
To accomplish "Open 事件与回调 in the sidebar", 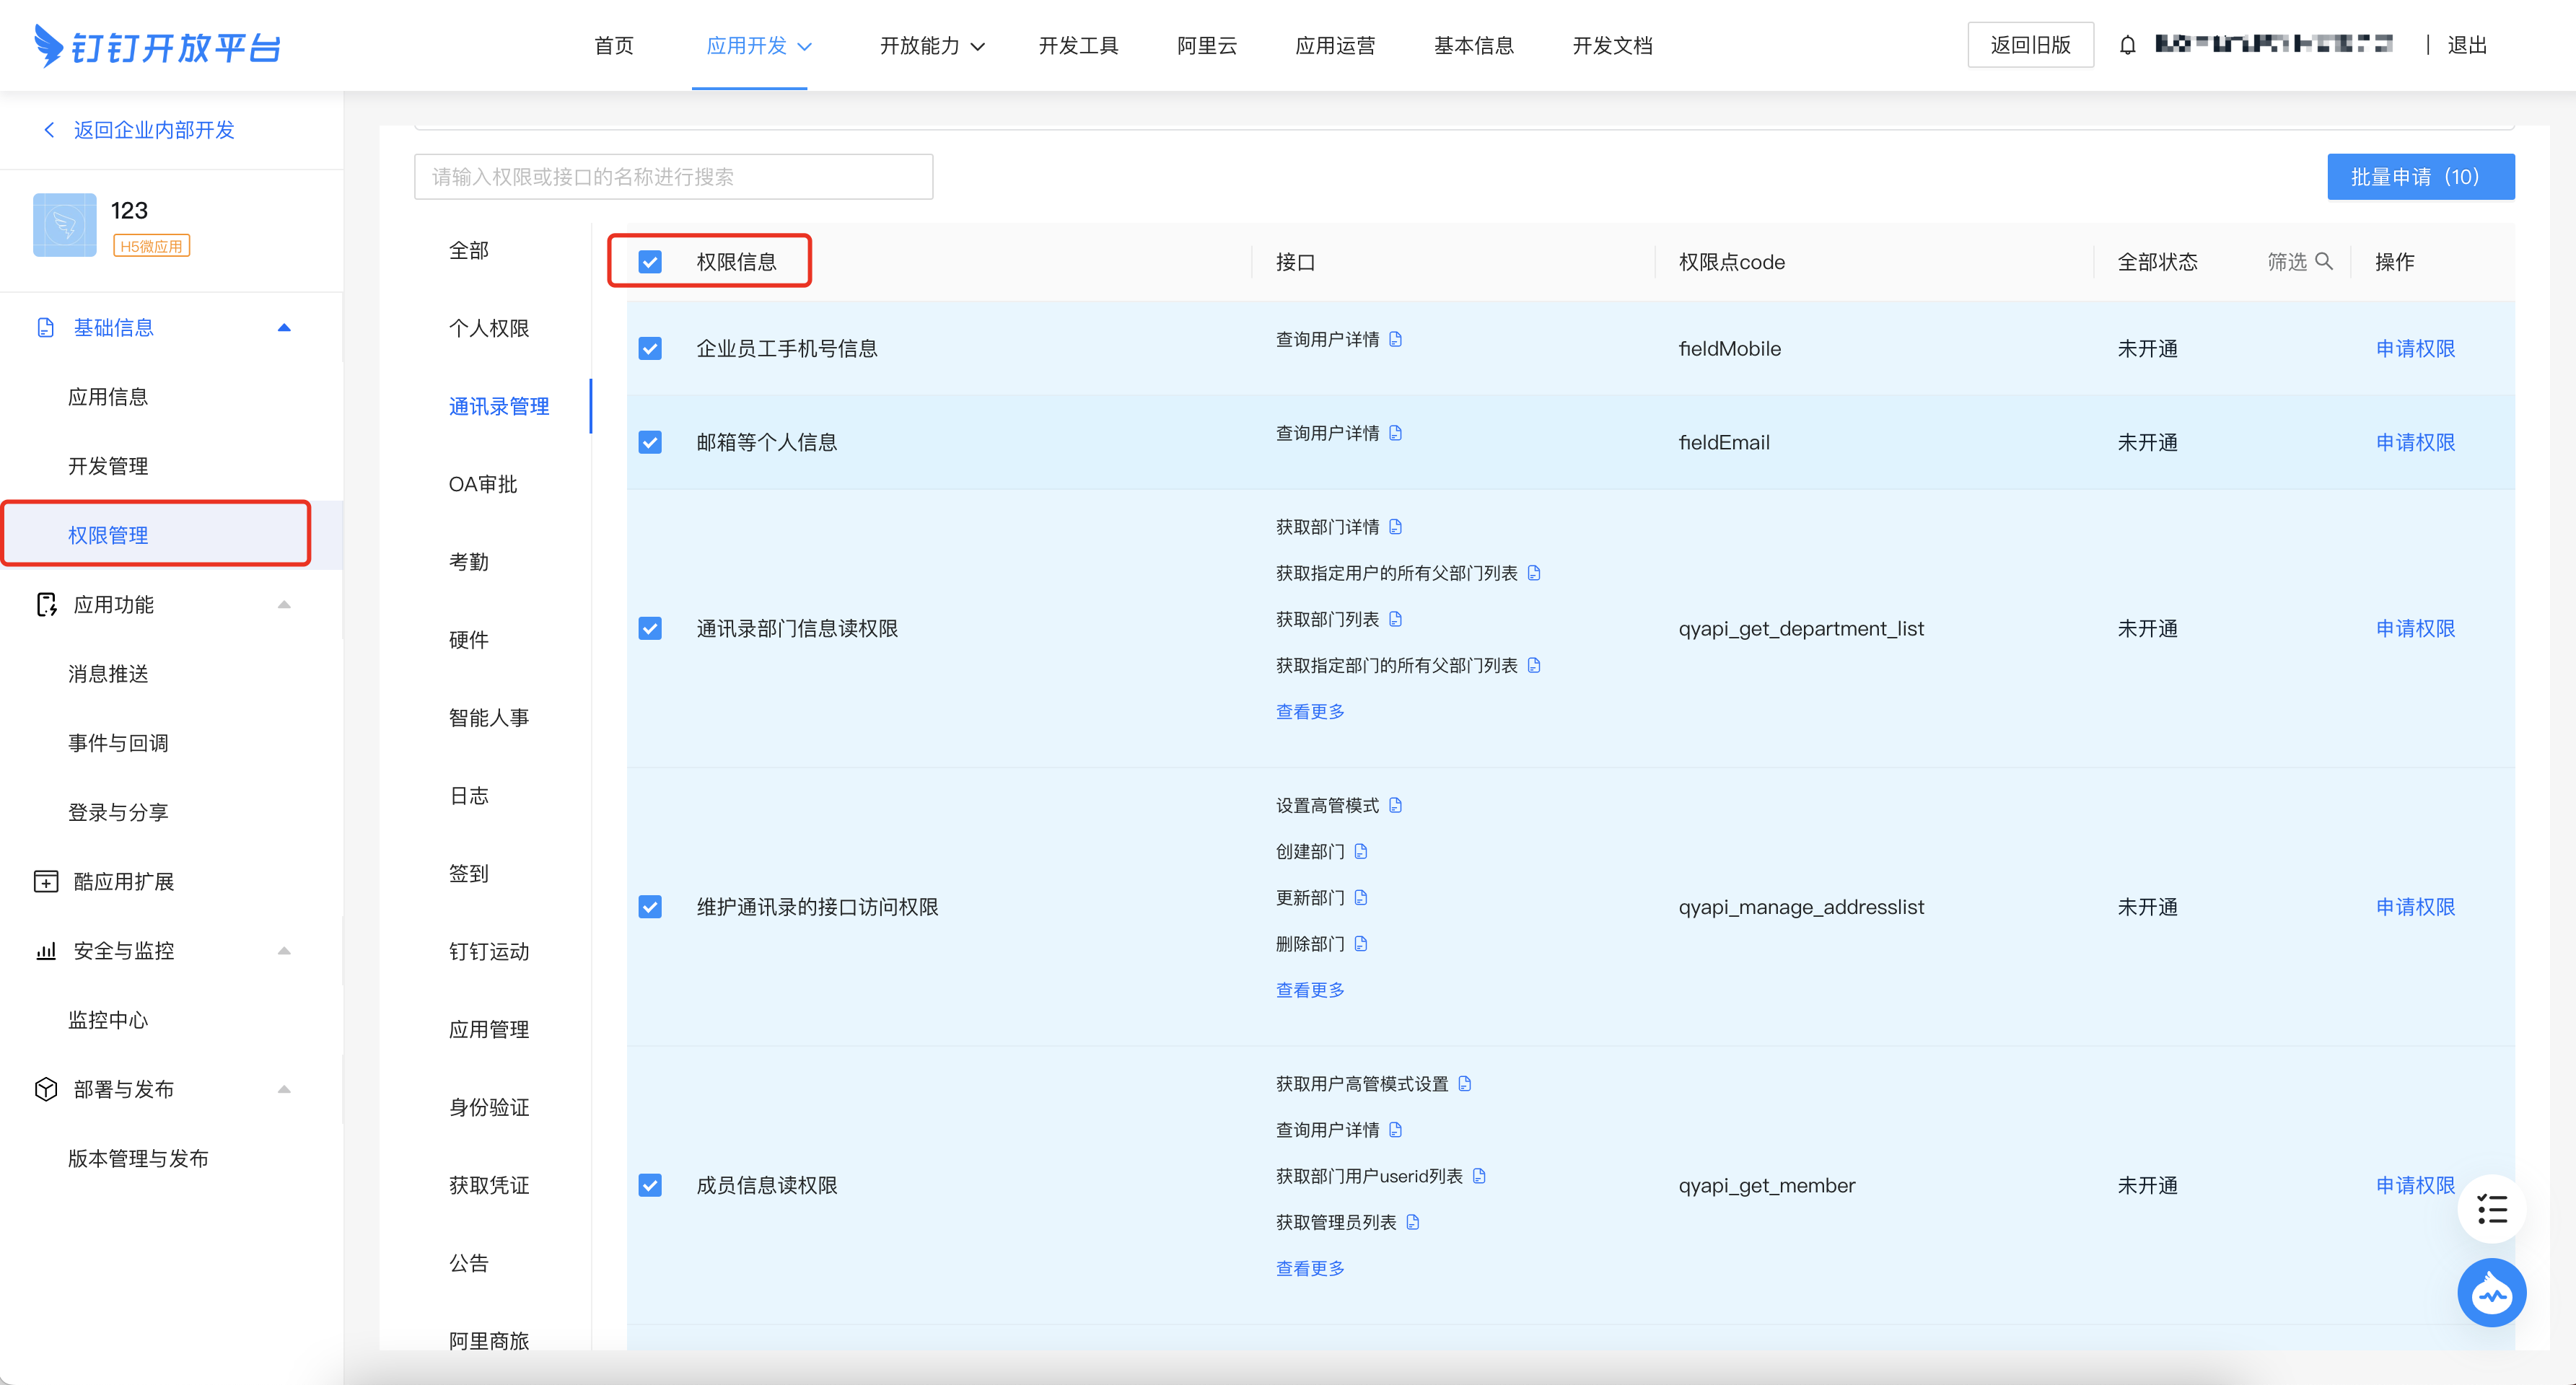I will [118, 743].
